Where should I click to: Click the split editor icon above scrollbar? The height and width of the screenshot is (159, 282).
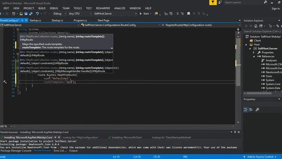tap(238, 29)
